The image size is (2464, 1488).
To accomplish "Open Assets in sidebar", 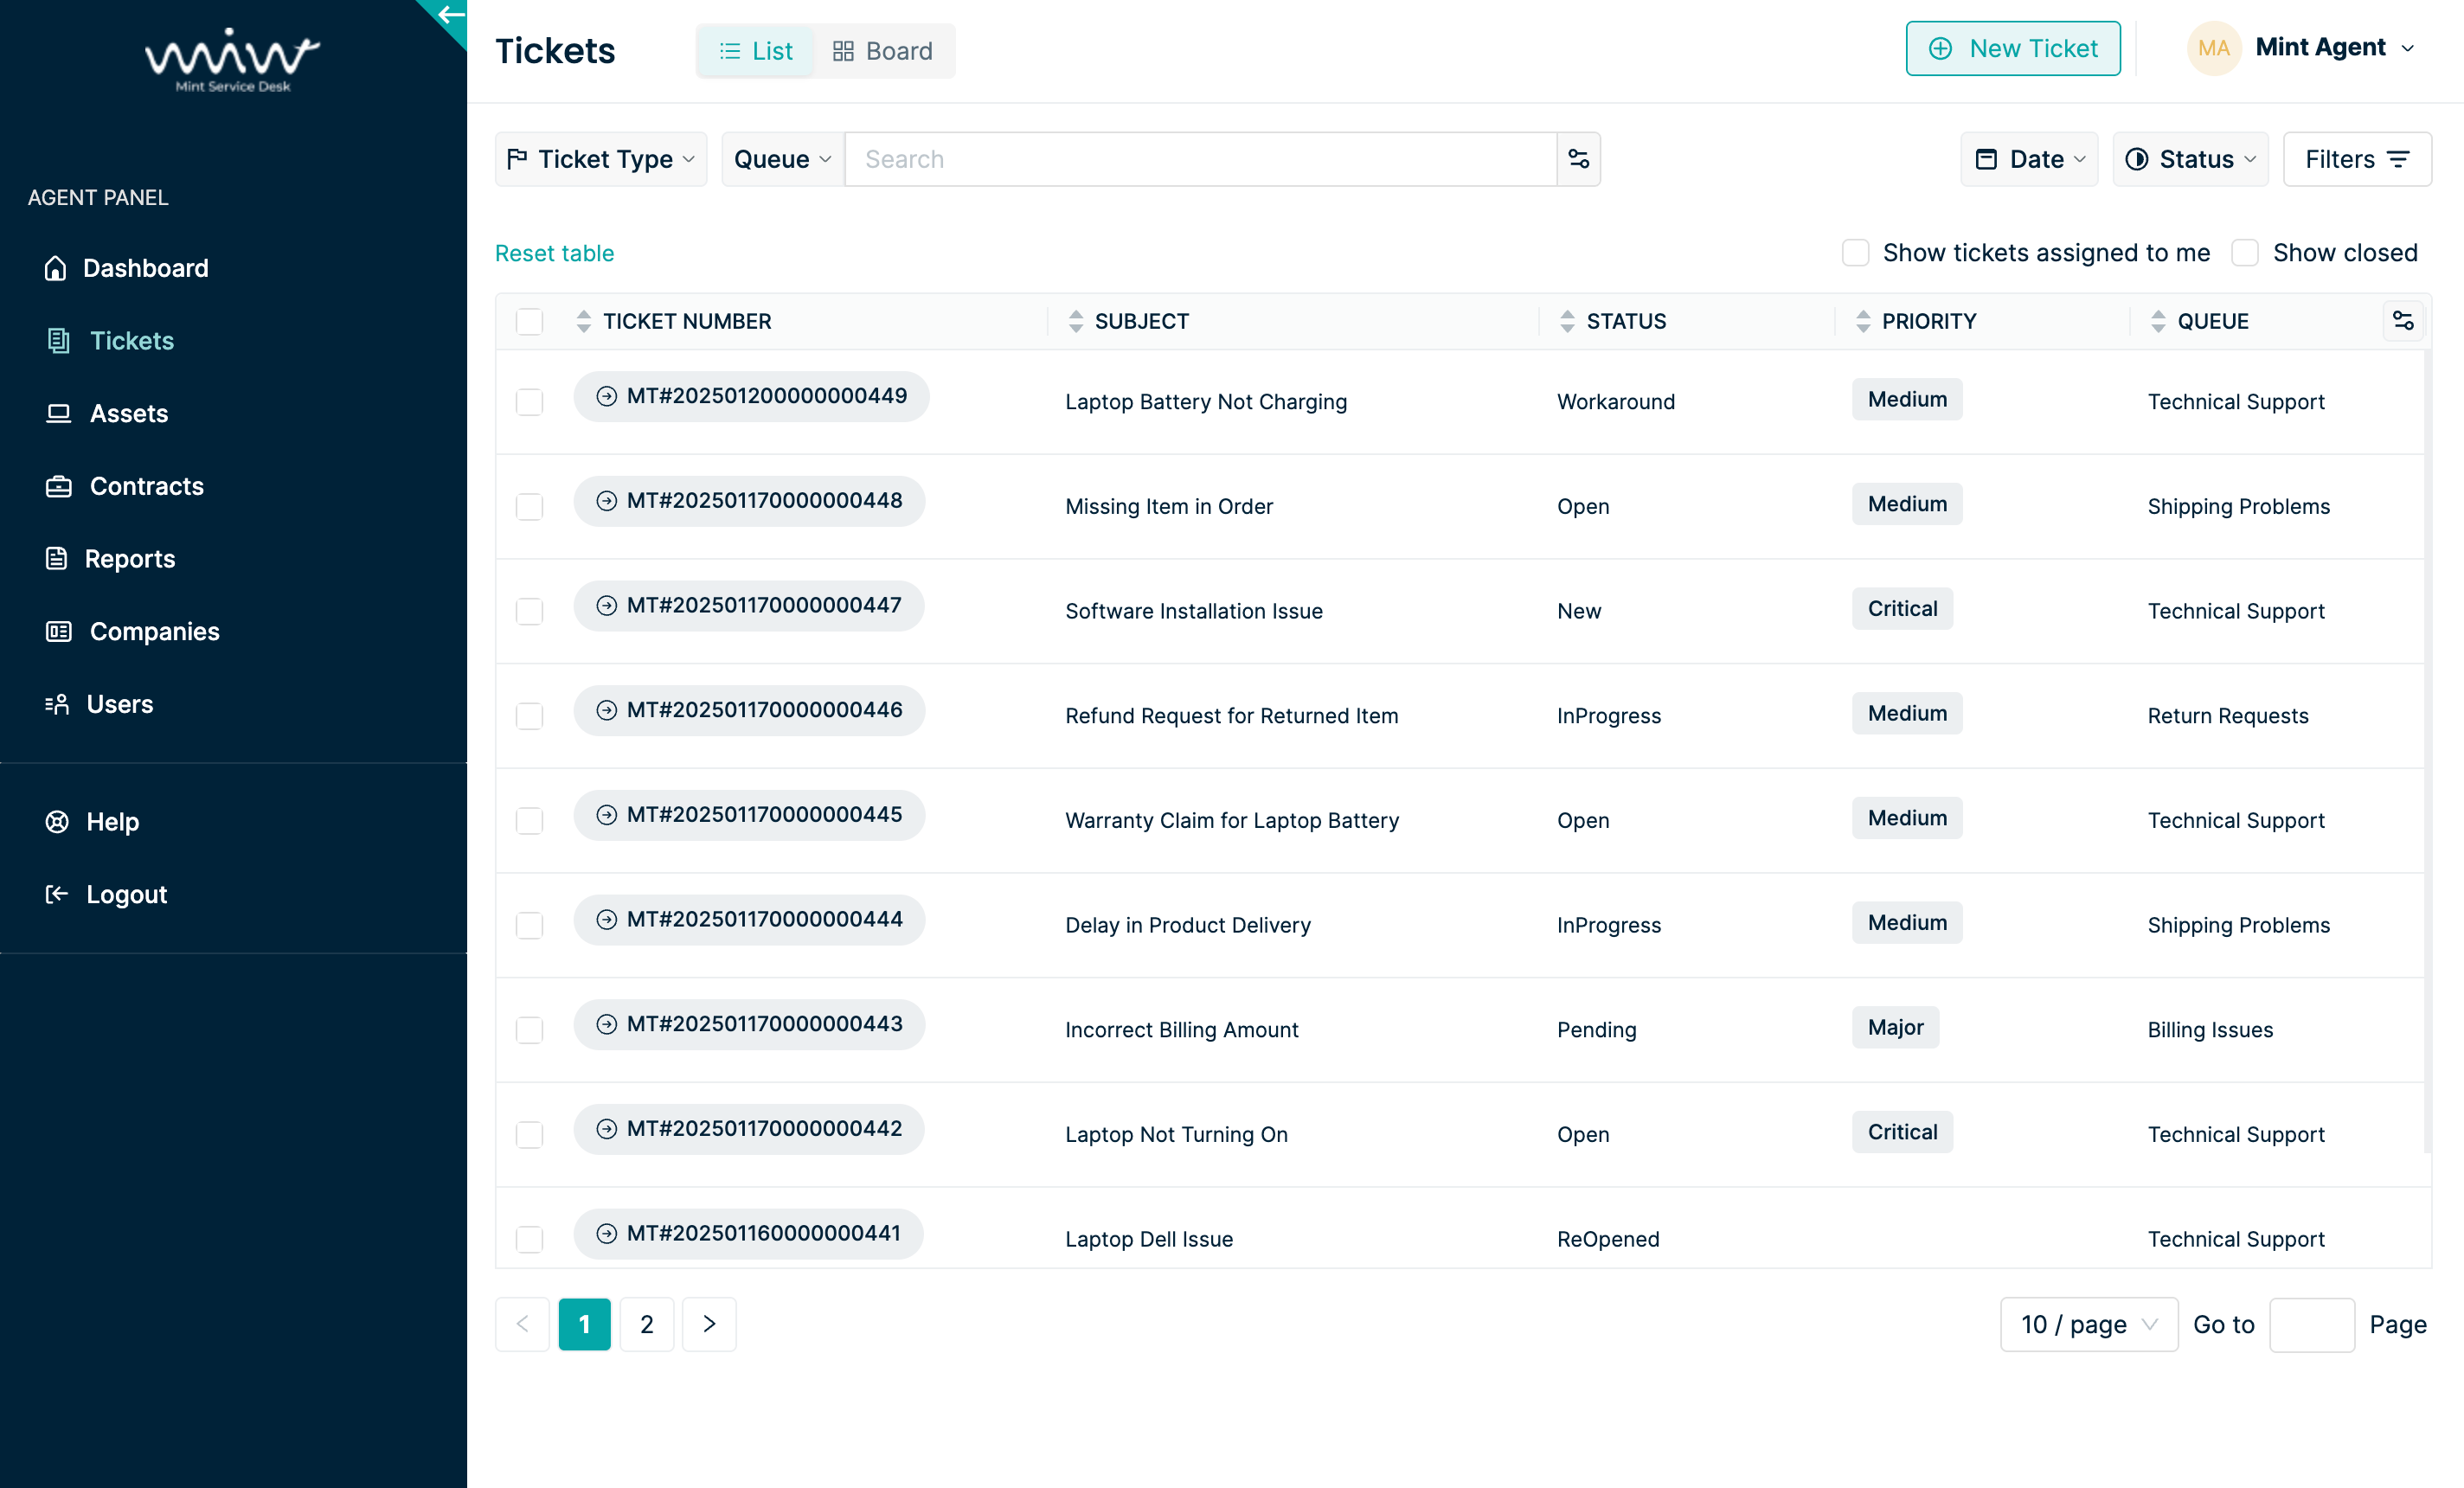I will coord(107,414).
